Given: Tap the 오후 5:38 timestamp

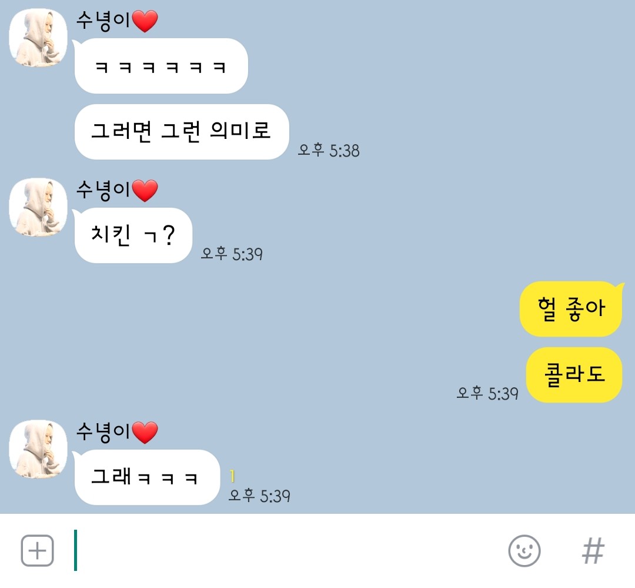Looking at the screenshot, I should tap(329, 151).
